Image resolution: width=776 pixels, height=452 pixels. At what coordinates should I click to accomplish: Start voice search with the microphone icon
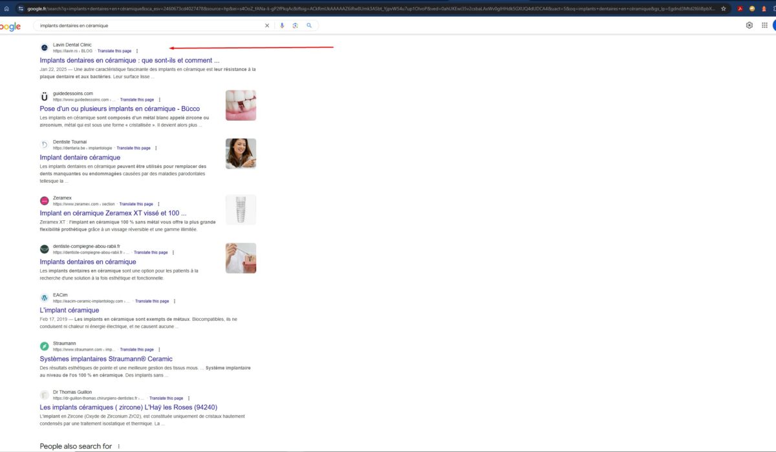pos(282,26)
